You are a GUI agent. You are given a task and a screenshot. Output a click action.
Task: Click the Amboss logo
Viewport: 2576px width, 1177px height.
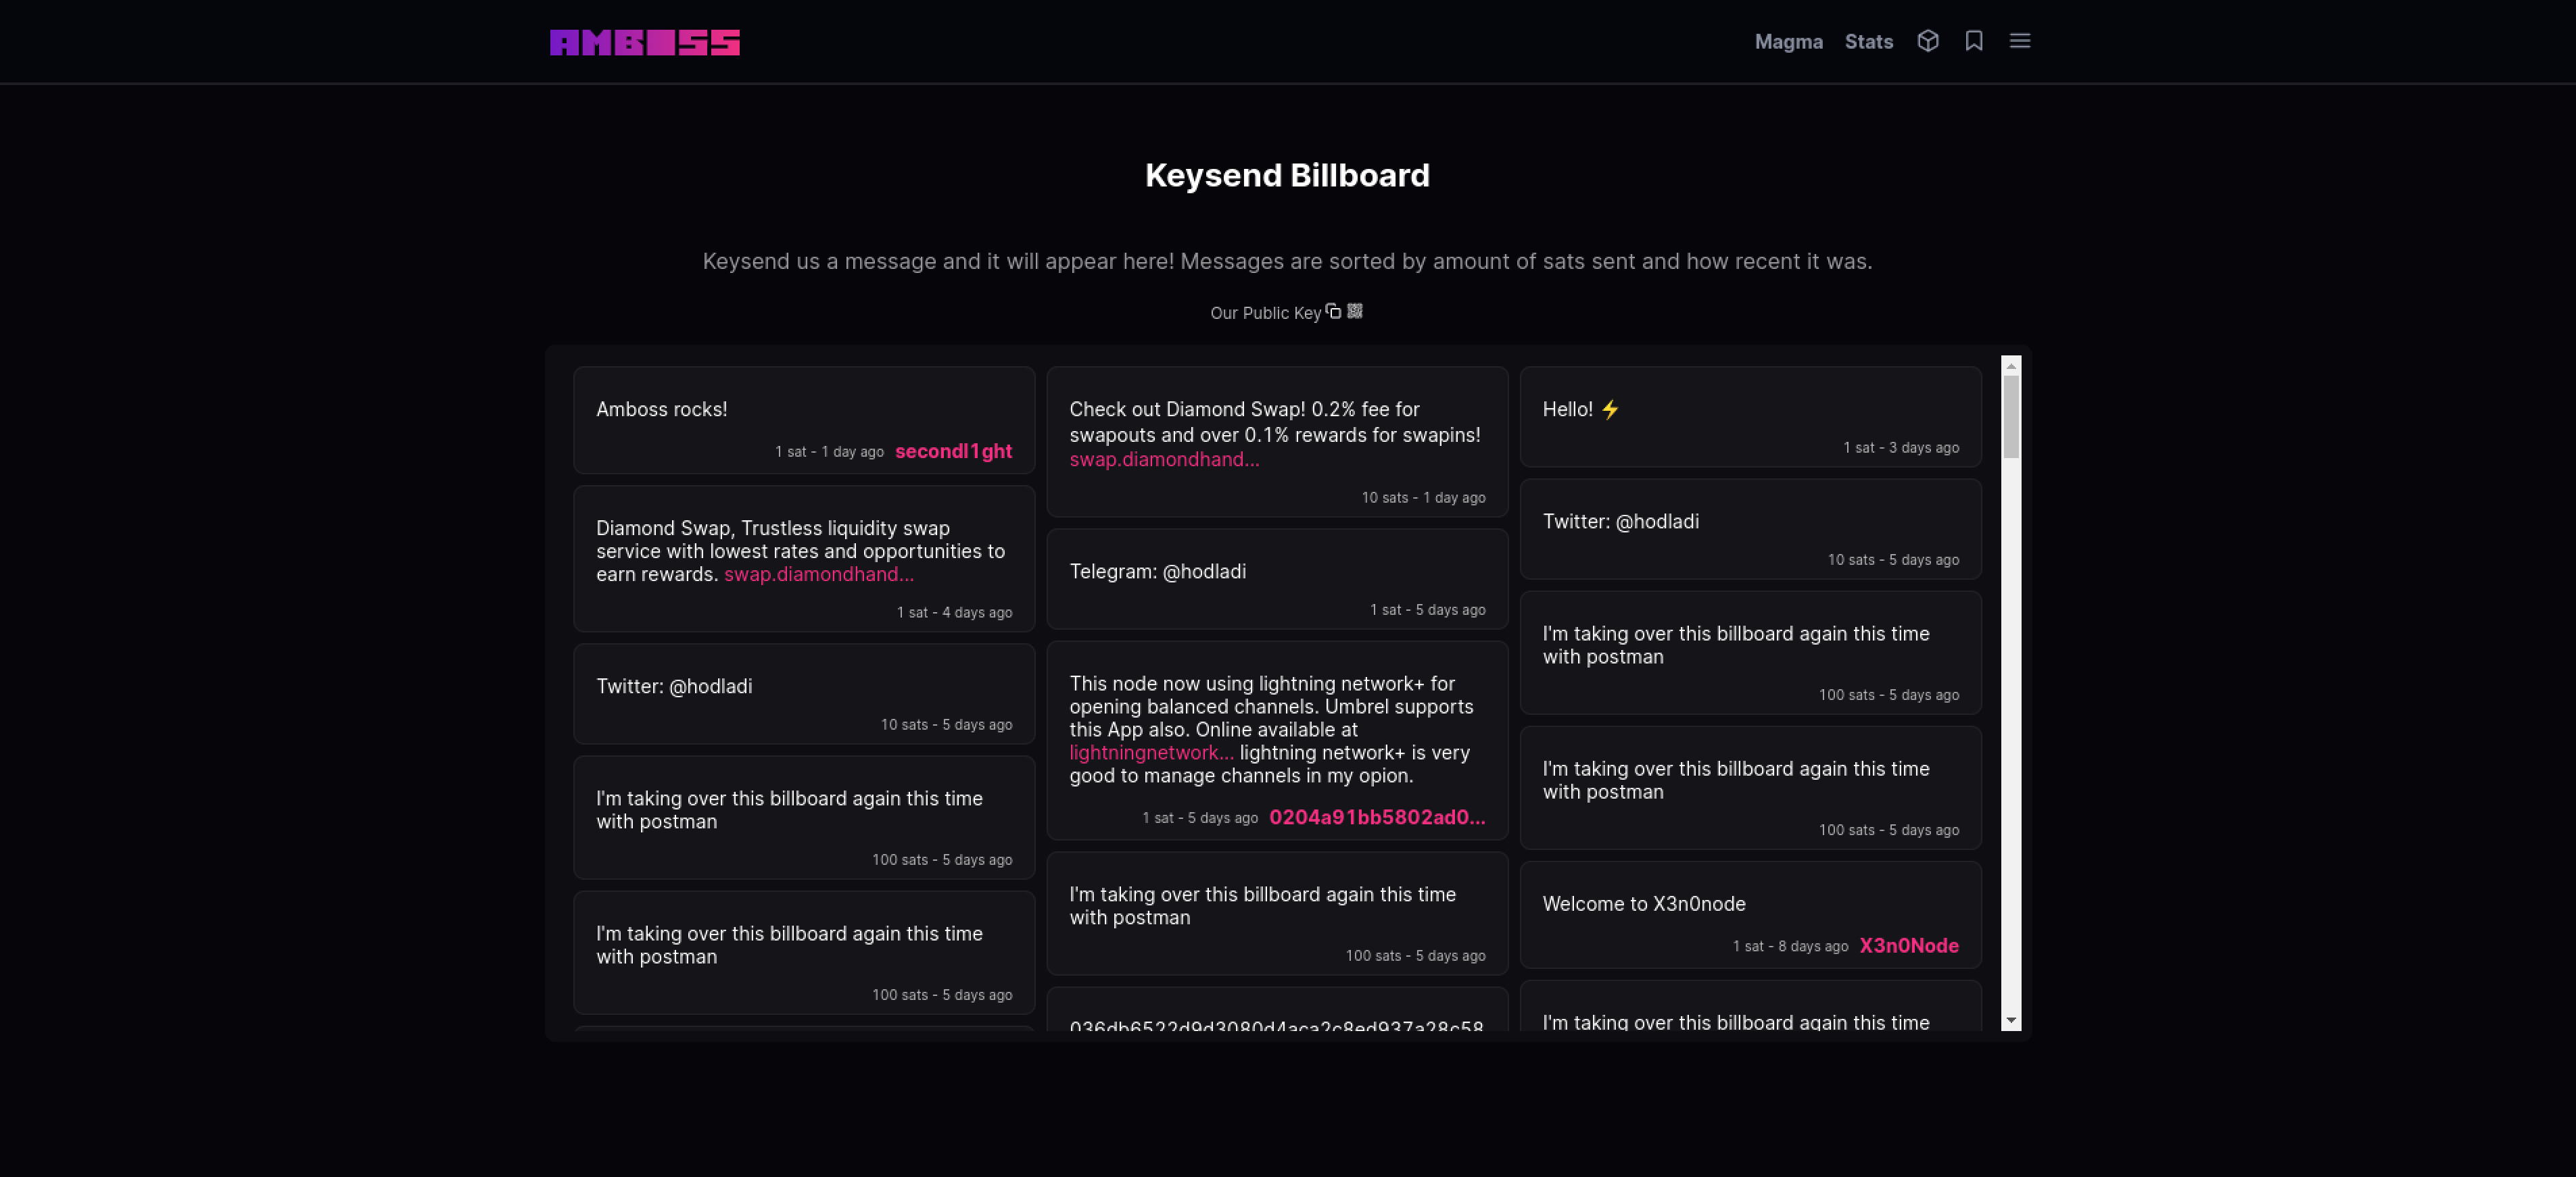pos(644,42)
